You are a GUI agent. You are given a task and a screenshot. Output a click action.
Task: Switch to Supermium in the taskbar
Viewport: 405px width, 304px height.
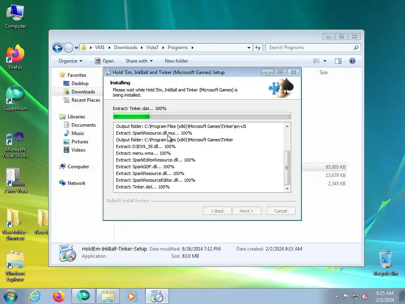tap(83, 296)
